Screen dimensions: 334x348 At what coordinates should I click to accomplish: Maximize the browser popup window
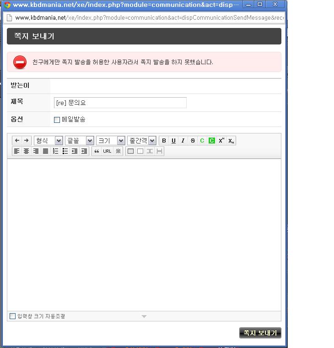click(x=260, y=4)
